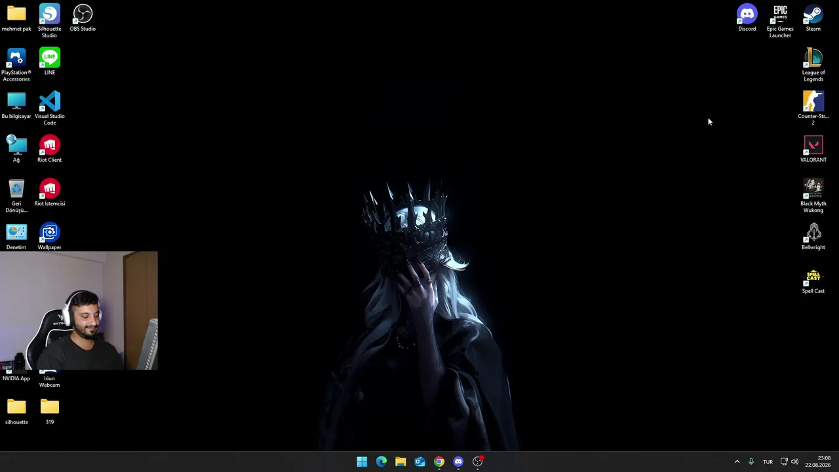Viewport: 839px width, 472px height.
Task: Select the folder named 319
Action: coord(49,412)
